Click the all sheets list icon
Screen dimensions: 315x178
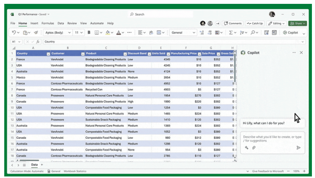click(24, 165)
